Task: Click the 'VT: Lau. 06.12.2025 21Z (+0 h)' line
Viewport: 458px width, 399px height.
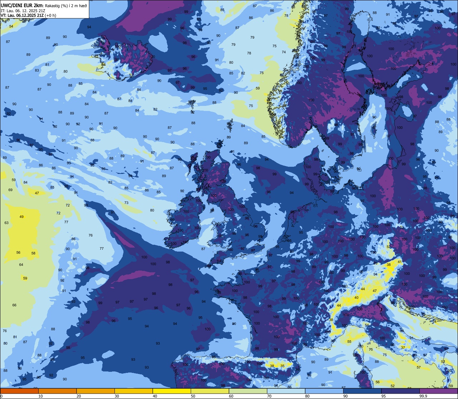Action: [28, 15]
